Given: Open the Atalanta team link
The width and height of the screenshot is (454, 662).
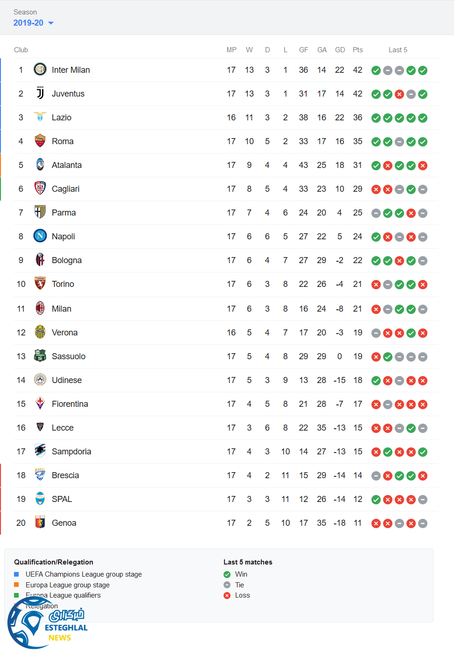Looking at the screenshot, I should pos(67,165).
